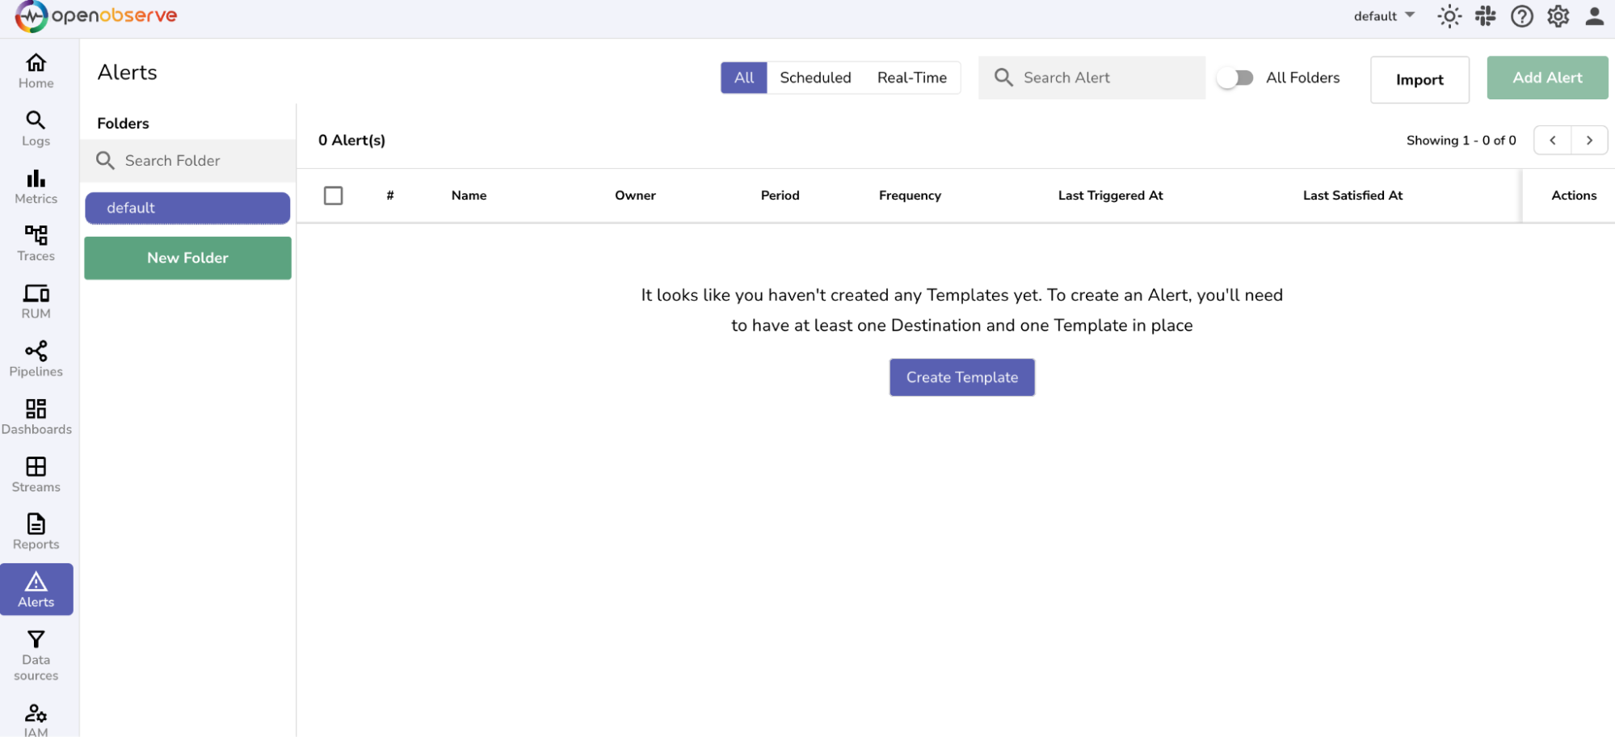Open the Logs page from sidebar

[x=36, y=129]
